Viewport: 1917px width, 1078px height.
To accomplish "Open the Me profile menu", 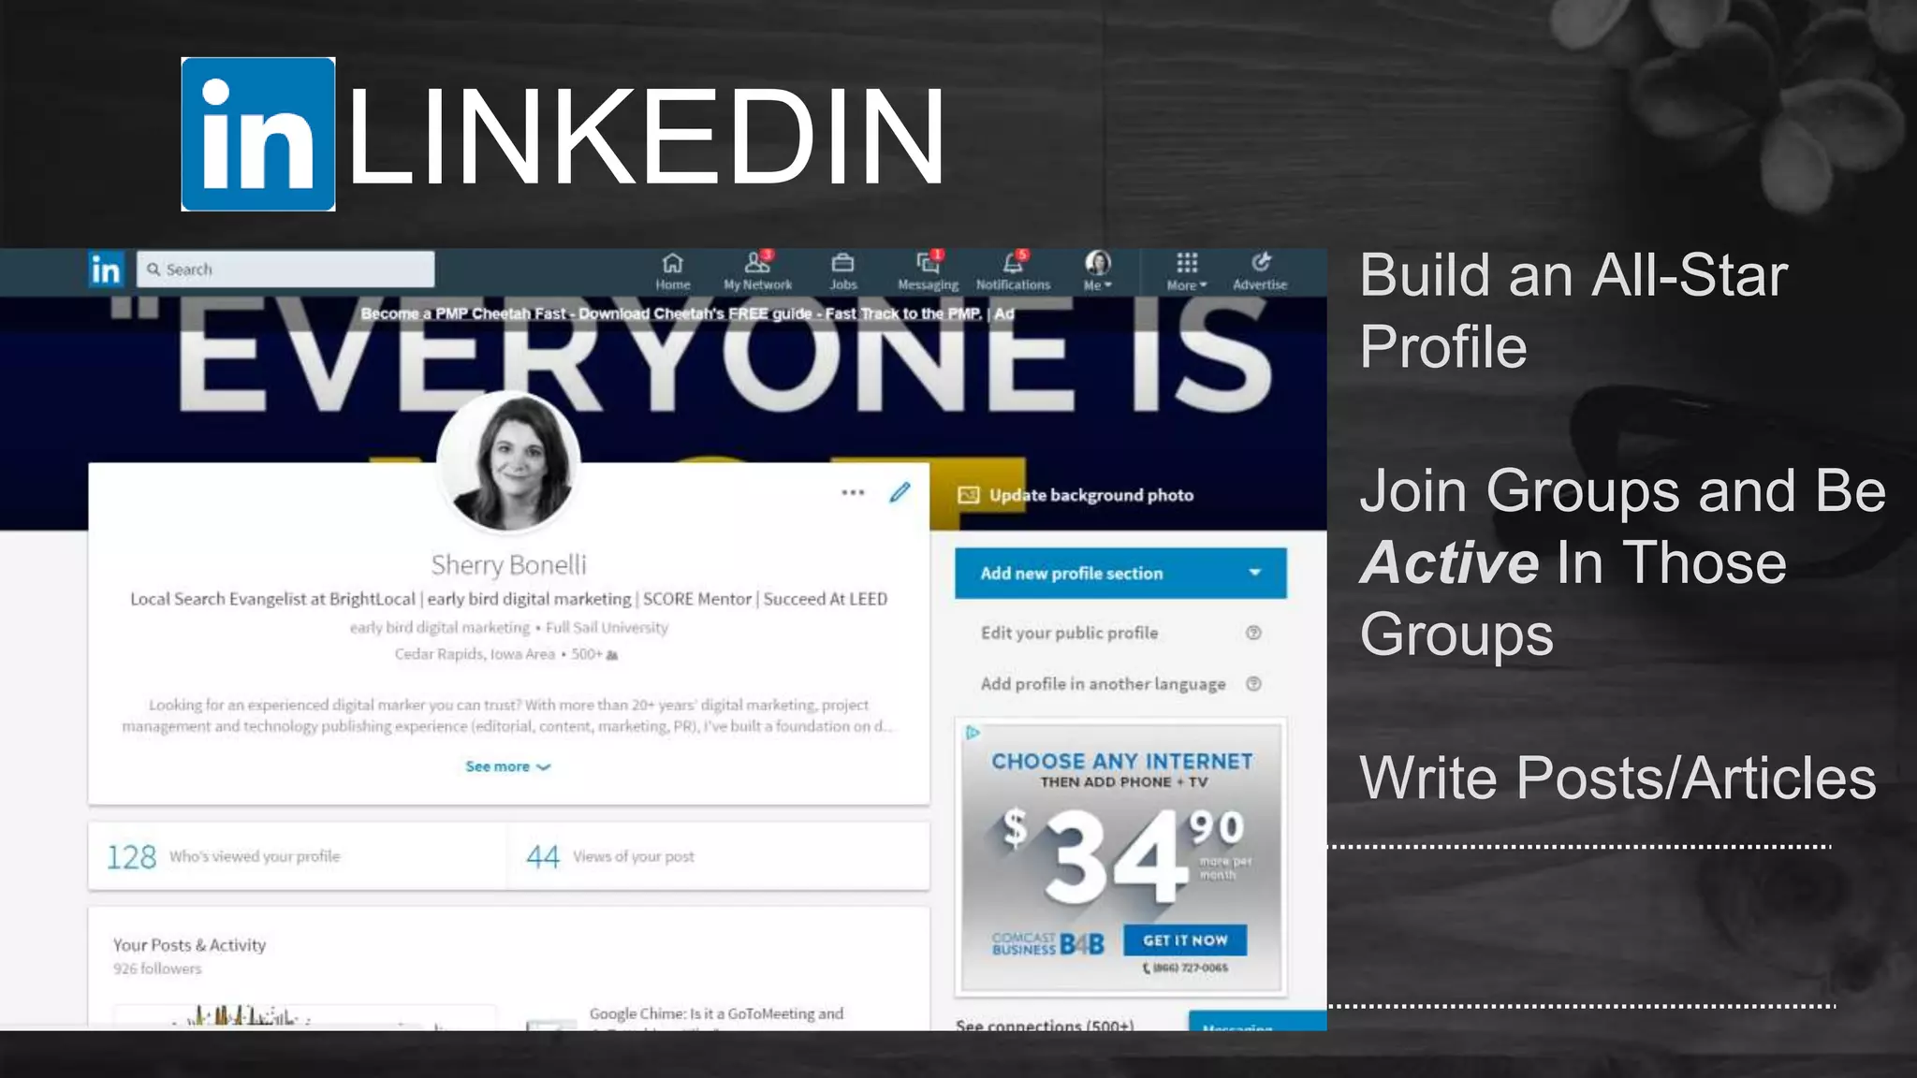I will (x=1097, y=271).
